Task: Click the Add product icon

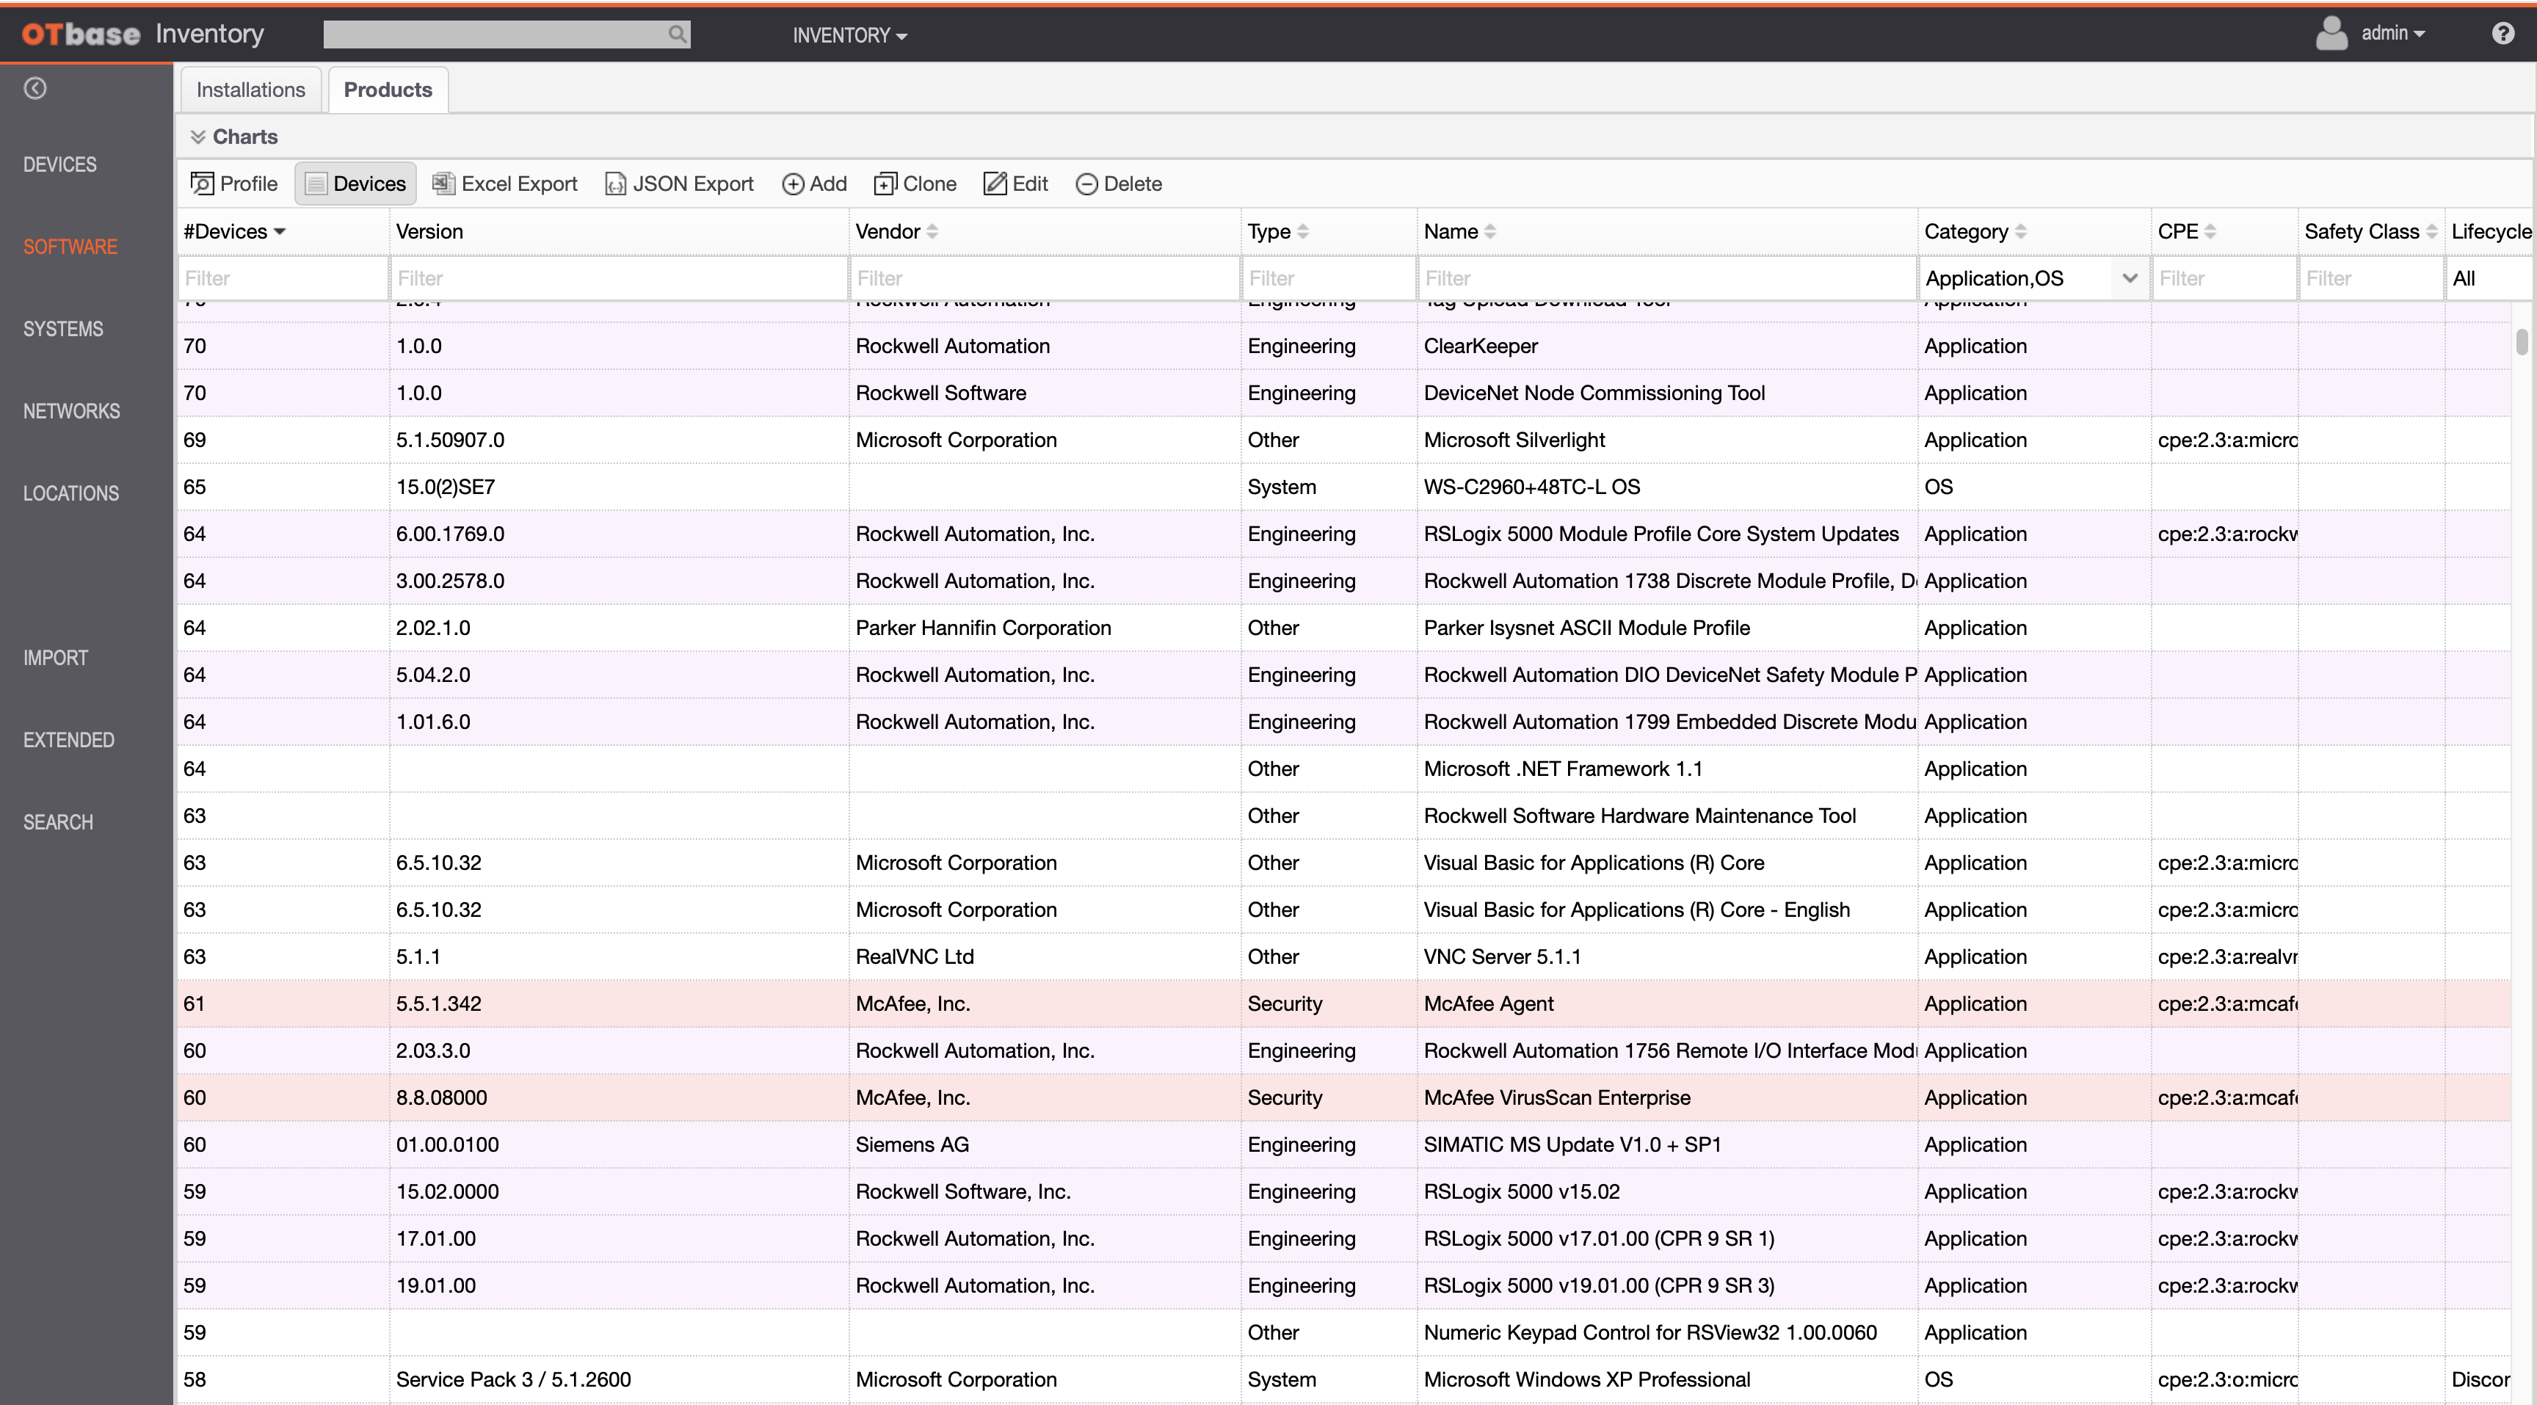Action: tap(793, 184)
